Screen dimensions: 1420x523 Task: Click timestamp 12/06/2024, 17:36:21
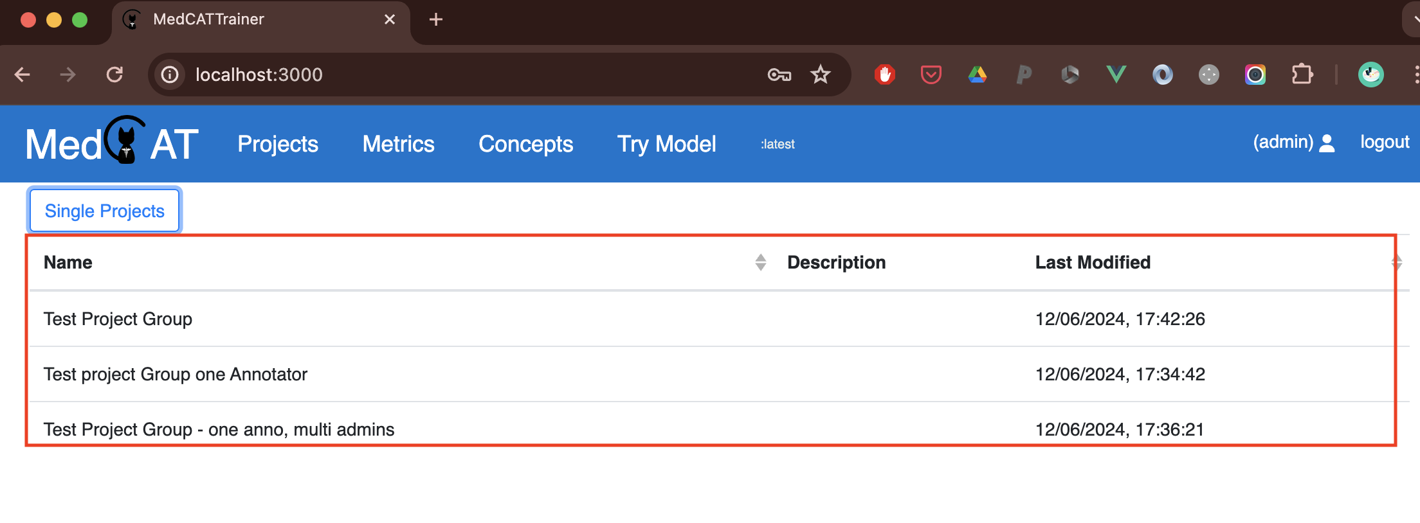[x=1120, y=429]
